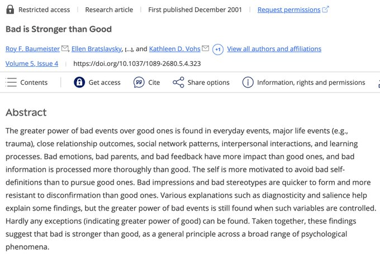
Task: Click the Abstract section heading
Action: [x=26, y=113]
